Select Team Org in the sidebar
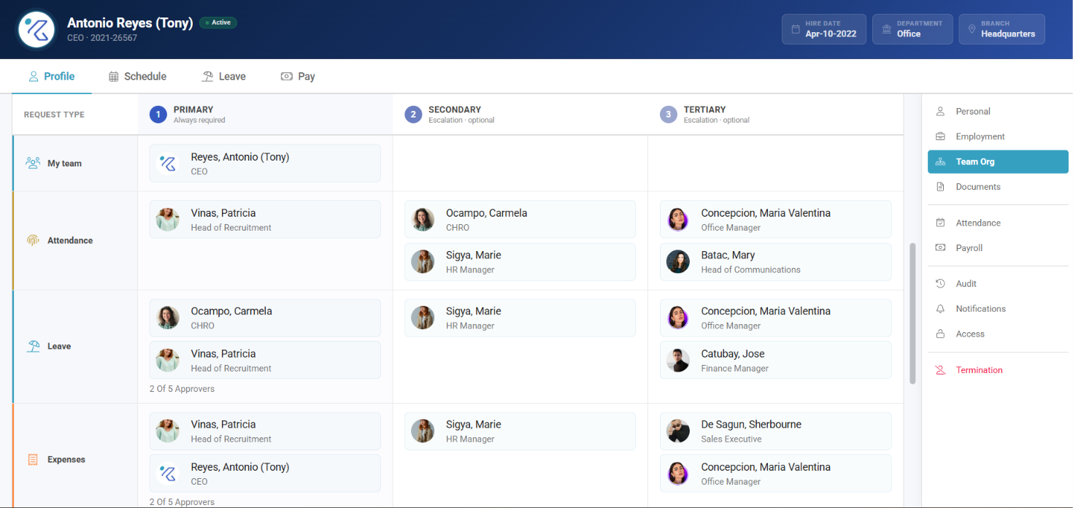1073x508 pixels. tap(998, 162)
